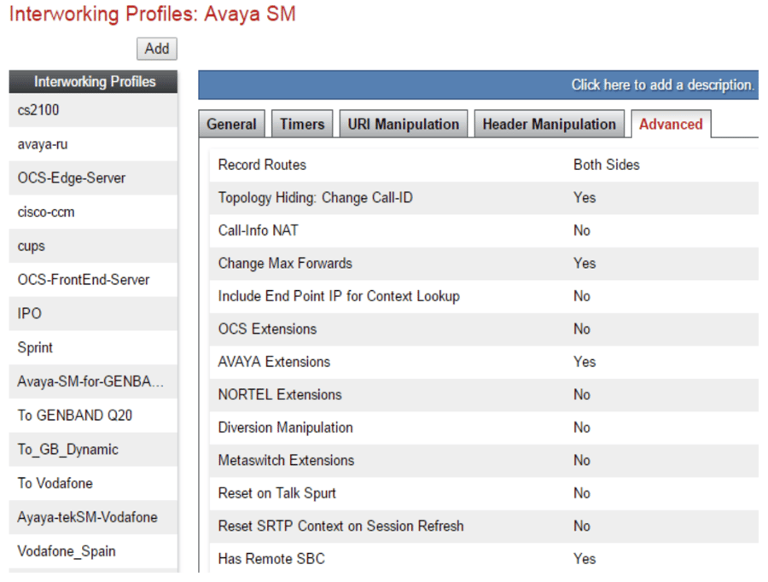Click the NORTEL Extensions label
768x582 pixels.
pos(280,394)
